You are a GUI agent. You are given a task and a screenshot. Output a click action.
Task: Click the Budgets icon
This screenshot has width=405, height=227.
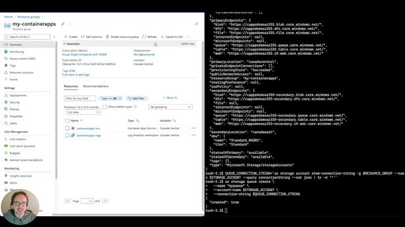(x=6, y=153)
